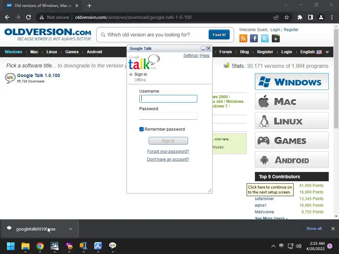Click the Sign In button in Google Talk
The image size is (339, 254).
point(168,141)
